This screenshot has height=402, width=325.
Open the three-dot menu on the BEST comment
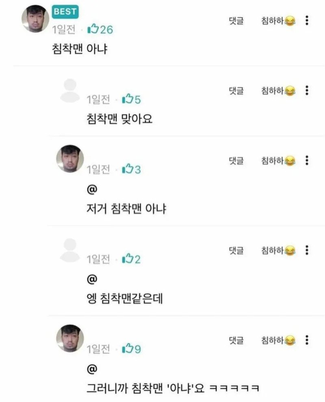307,20
